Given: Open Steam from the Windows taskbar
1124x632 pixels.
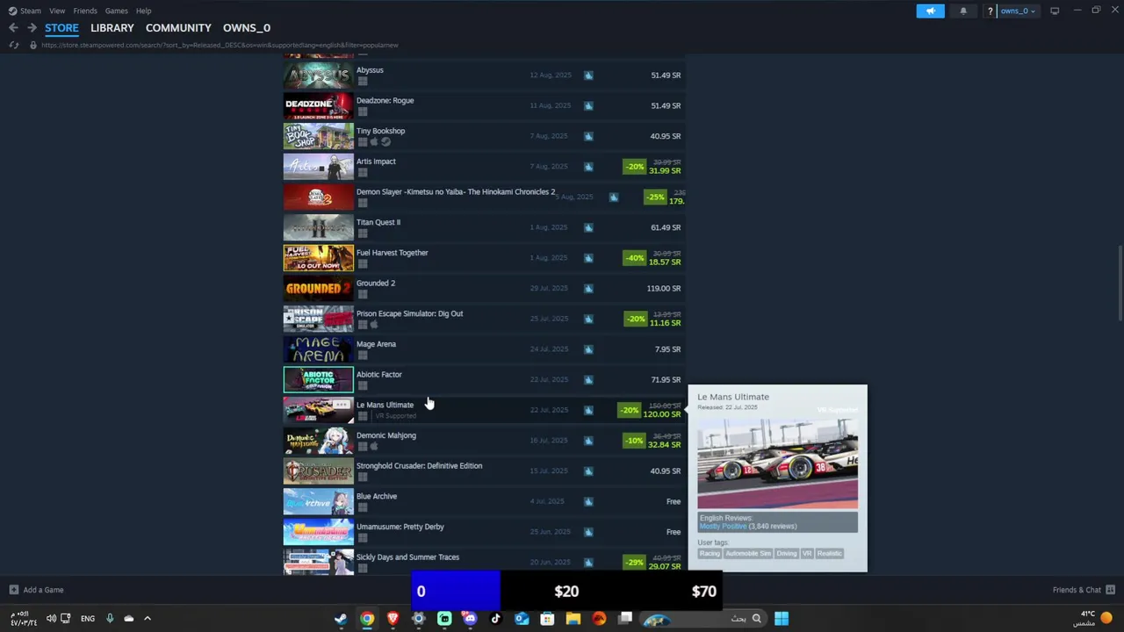Looking at the screenshot, I should pyautogui.click(x=341, y=619).
